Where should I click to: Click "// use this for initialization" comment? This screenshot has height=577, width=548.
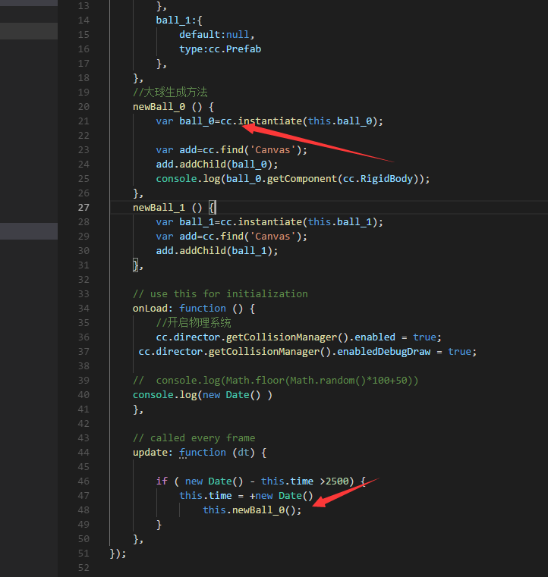[x=220, y=294]
